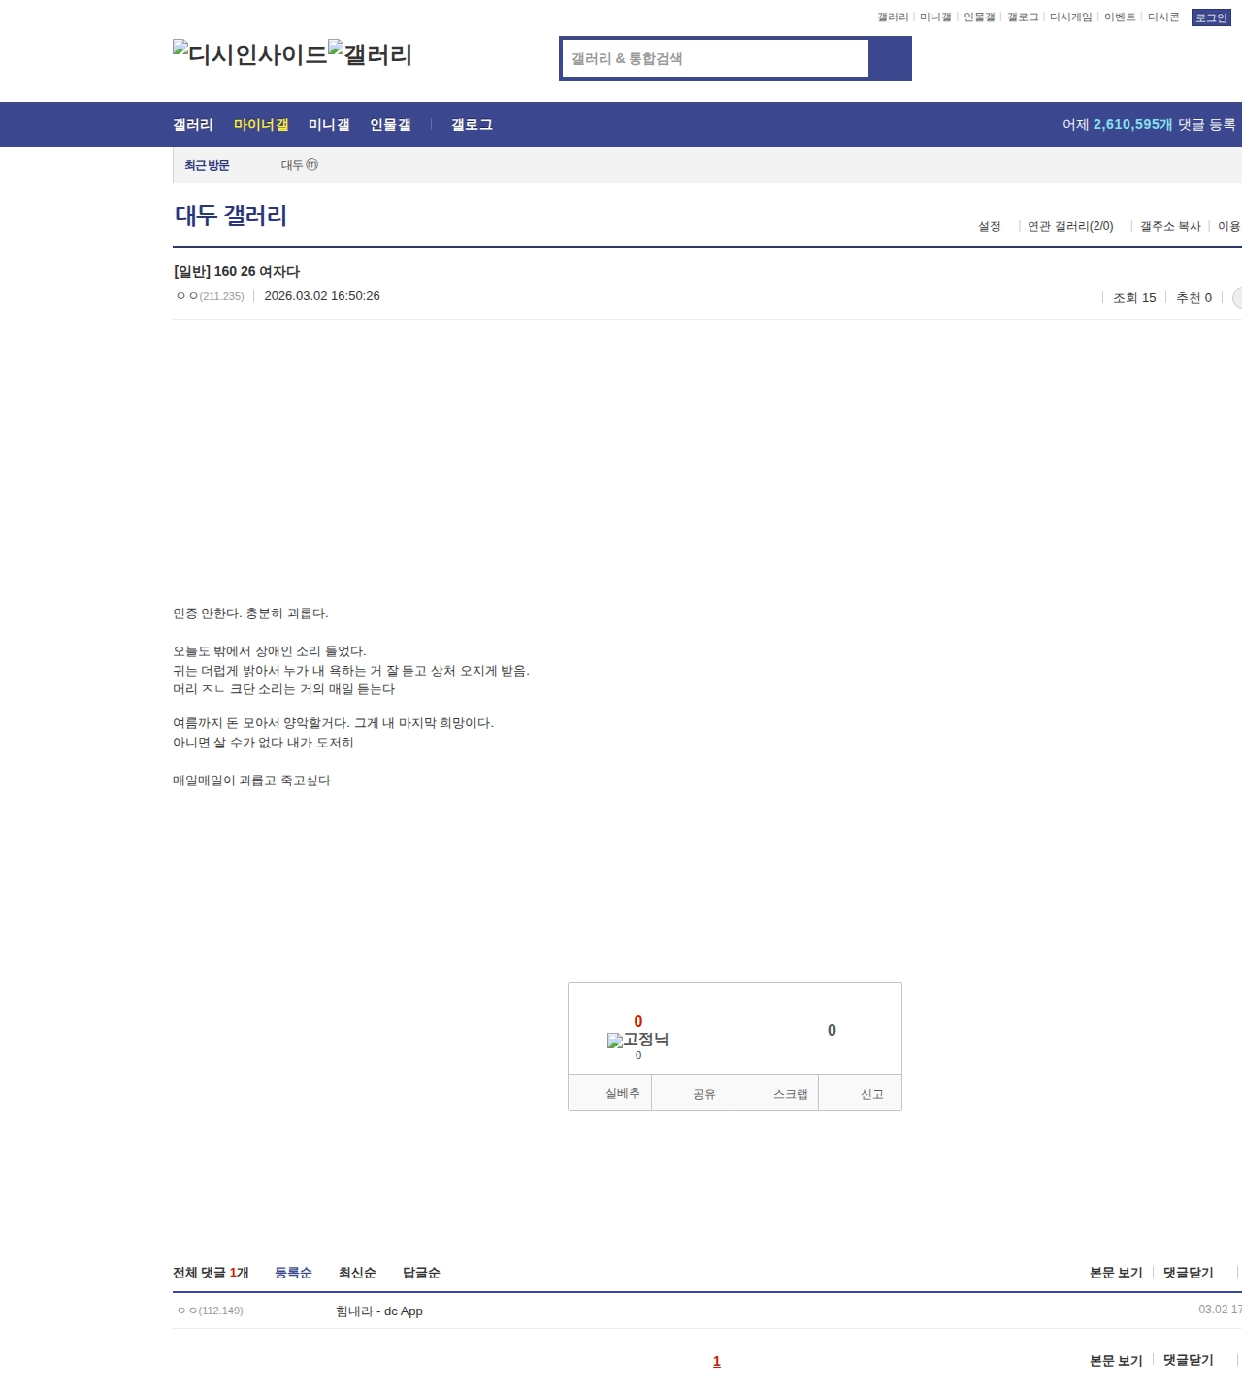Image resolution: width=1242 pixels, height=1394 pixels.
Task: Click the 2,610,595개 comment count in the navigation bar
Action: [x=1132, y=125]
